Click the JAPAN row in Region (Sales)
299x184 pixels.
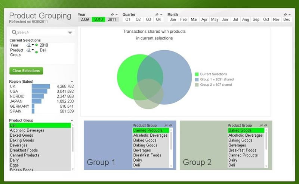[x=41, y=101]
